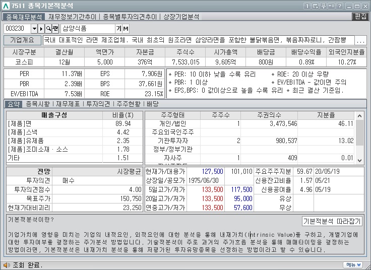Click the window number '1' icon
The height and width of the screenshot is (270, 371).
307,6
